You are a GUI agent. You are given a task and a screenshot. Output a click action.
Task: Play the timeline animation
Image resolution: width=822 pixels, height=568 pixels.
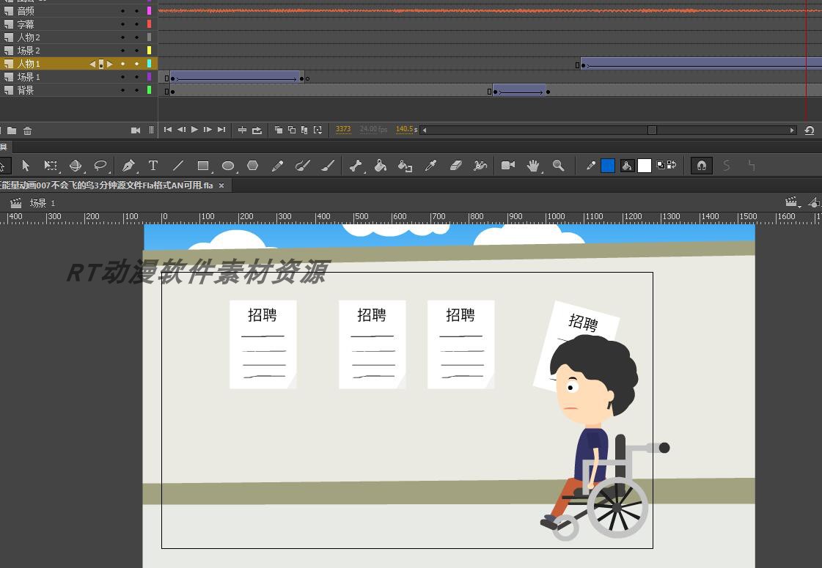pos(194,130)
